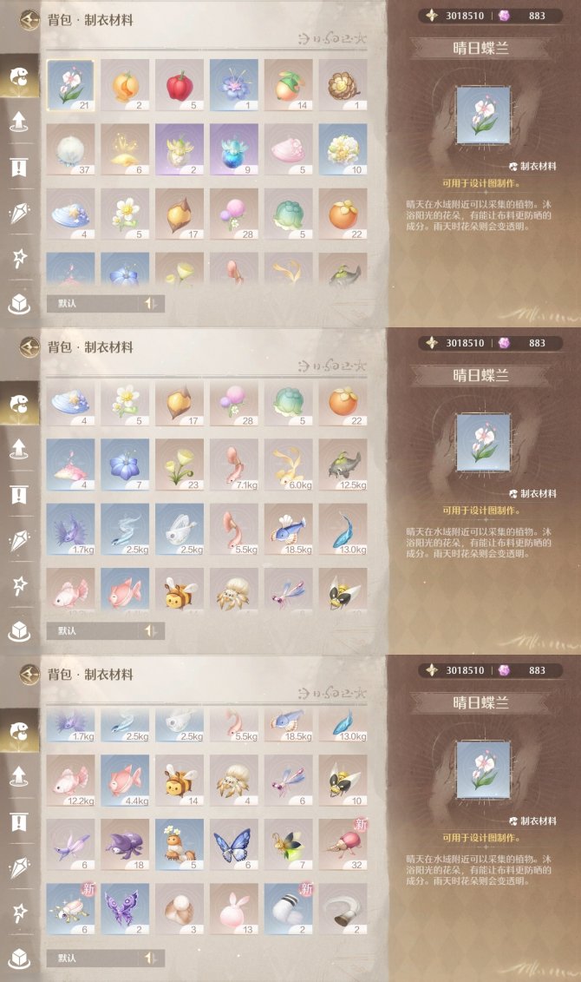Expand the 默认 sort dropdown in top screenshot
This screenshot has width=581, height=982.
(94, 304)
